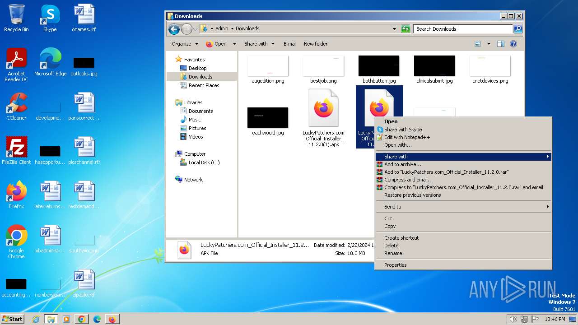Screen dimensions: 578x325
Task: Launch FileZilla Client shortcut
Action: pyautogui.click(x=16, y=151)
